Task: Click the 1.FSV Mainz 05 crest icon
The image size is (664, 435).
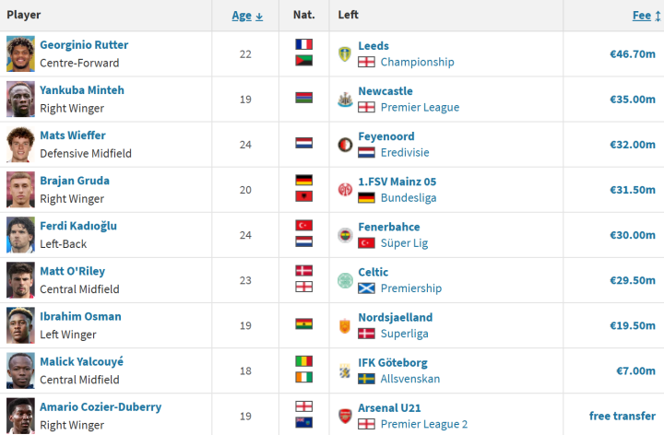Action: [345, 189]
